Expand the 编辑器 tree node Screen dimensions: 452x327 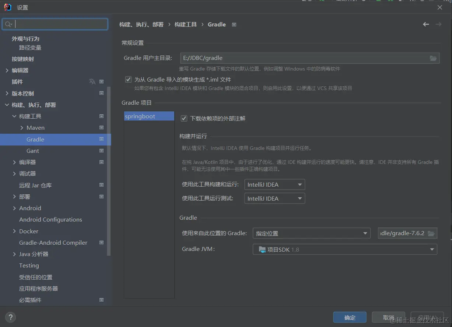point(7,70)
